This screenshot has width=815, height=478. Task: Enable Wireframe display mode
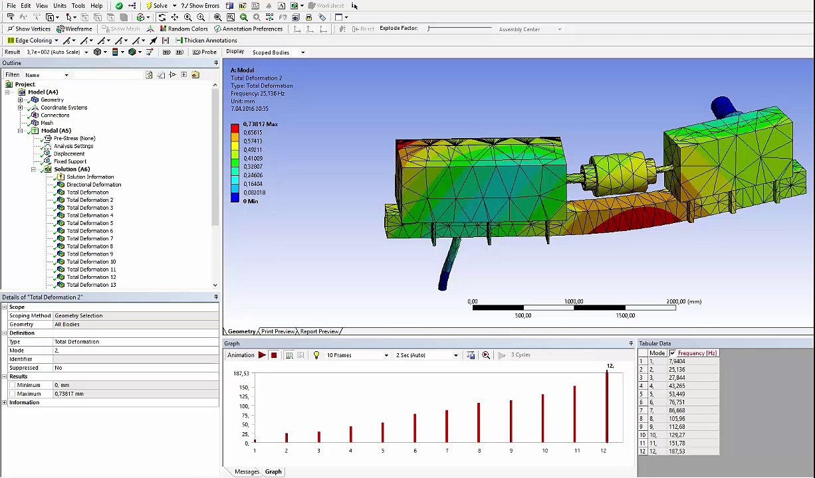pyautogui.click(x=74, y=29)
